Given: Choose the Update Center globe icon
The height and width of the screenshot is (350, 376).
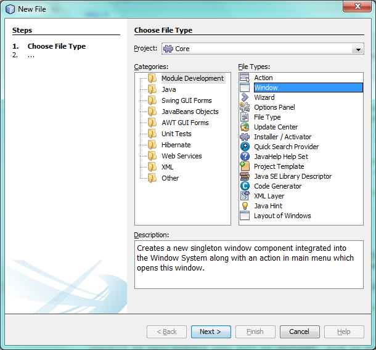Looking at the screenshot, I should [x=244, y=127].
